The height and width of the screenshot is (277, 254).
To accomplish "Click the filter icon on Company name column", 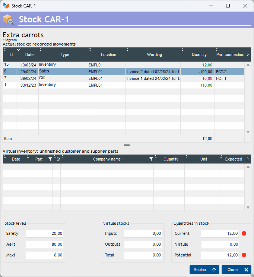I will [x=151, y=159].
